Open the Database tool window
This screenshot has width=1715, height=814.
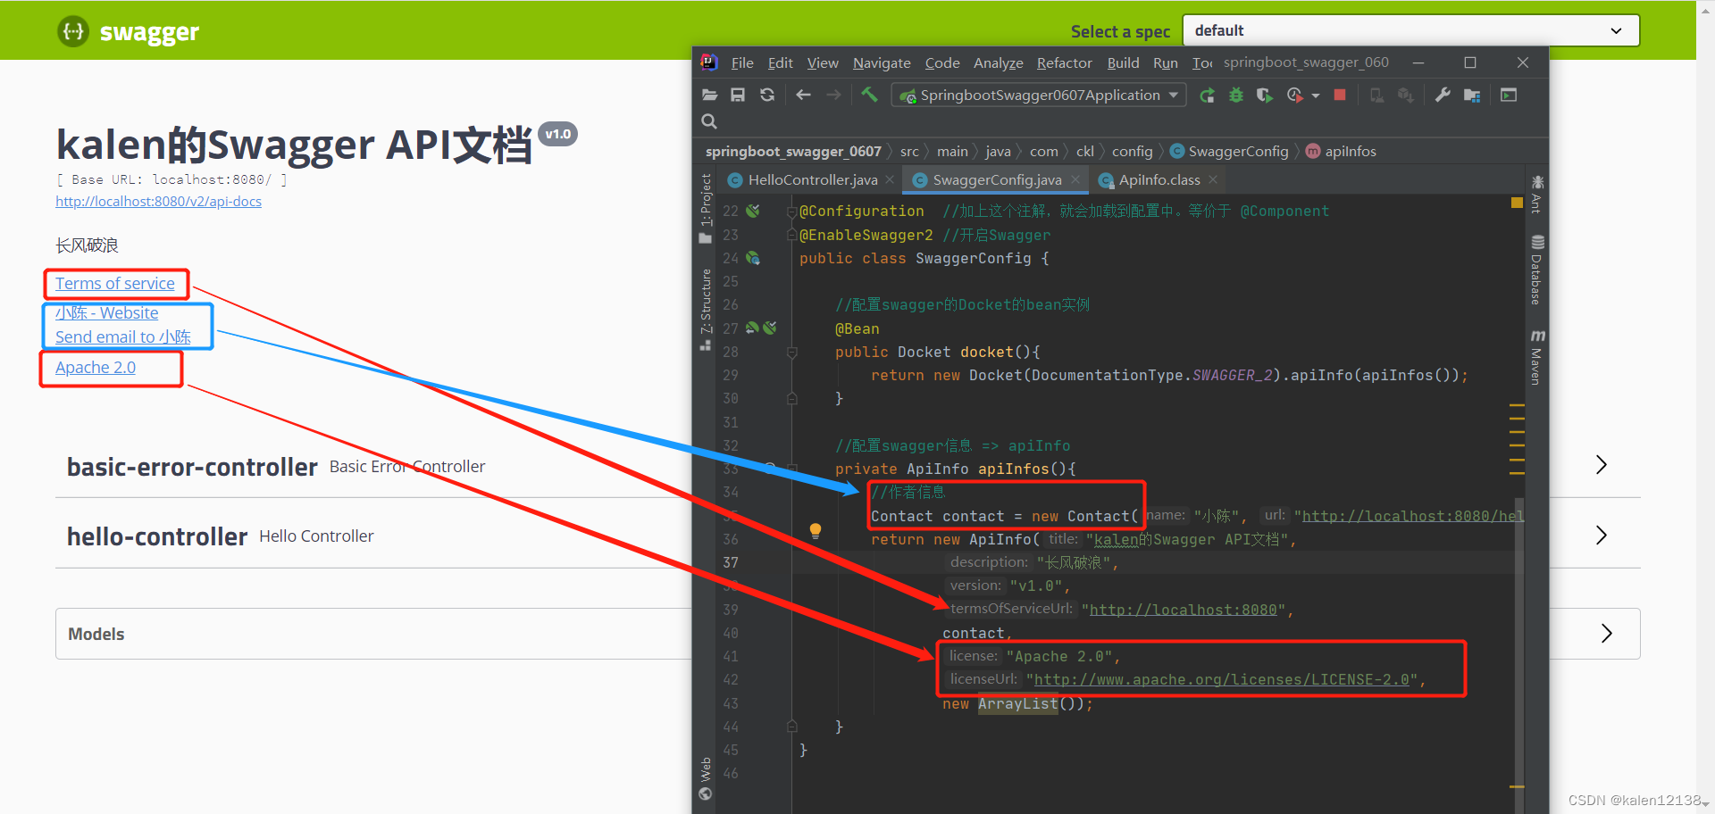(x=1536, y=270)
